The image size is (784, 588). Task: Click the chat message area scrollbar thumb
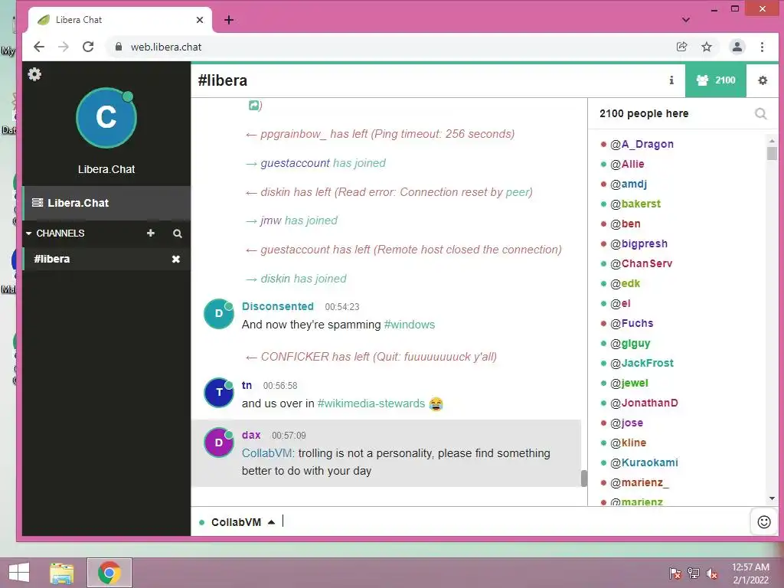pos(583,478)
